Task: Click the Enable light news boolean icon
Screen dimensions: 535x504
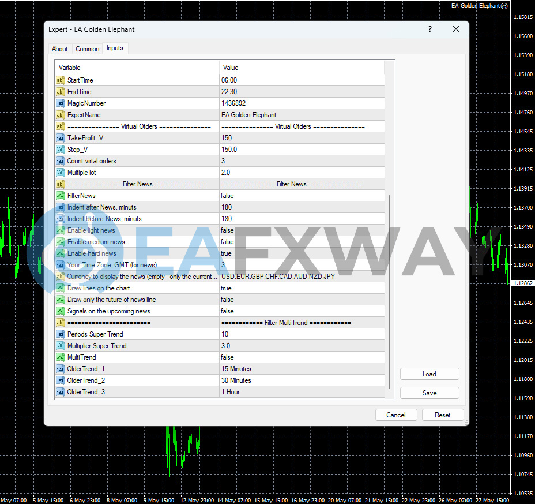Action: pos(60,230)
